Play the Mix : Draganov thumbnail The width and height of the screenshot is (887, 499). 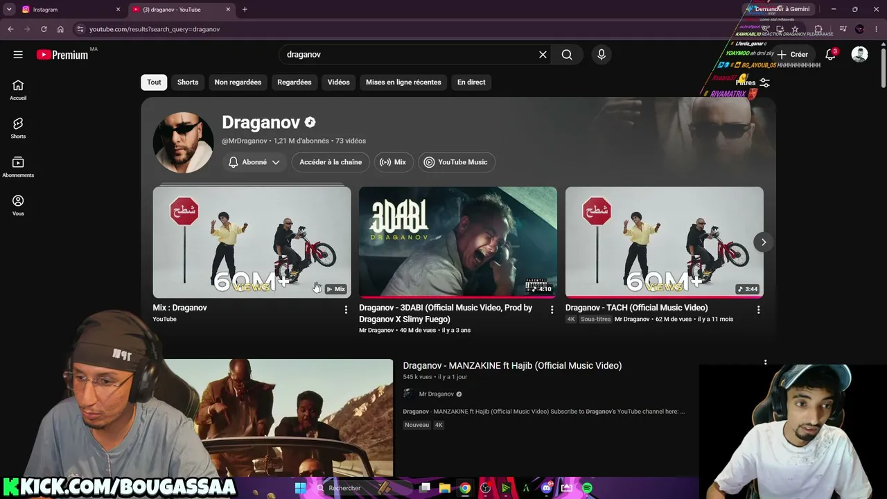252,242
